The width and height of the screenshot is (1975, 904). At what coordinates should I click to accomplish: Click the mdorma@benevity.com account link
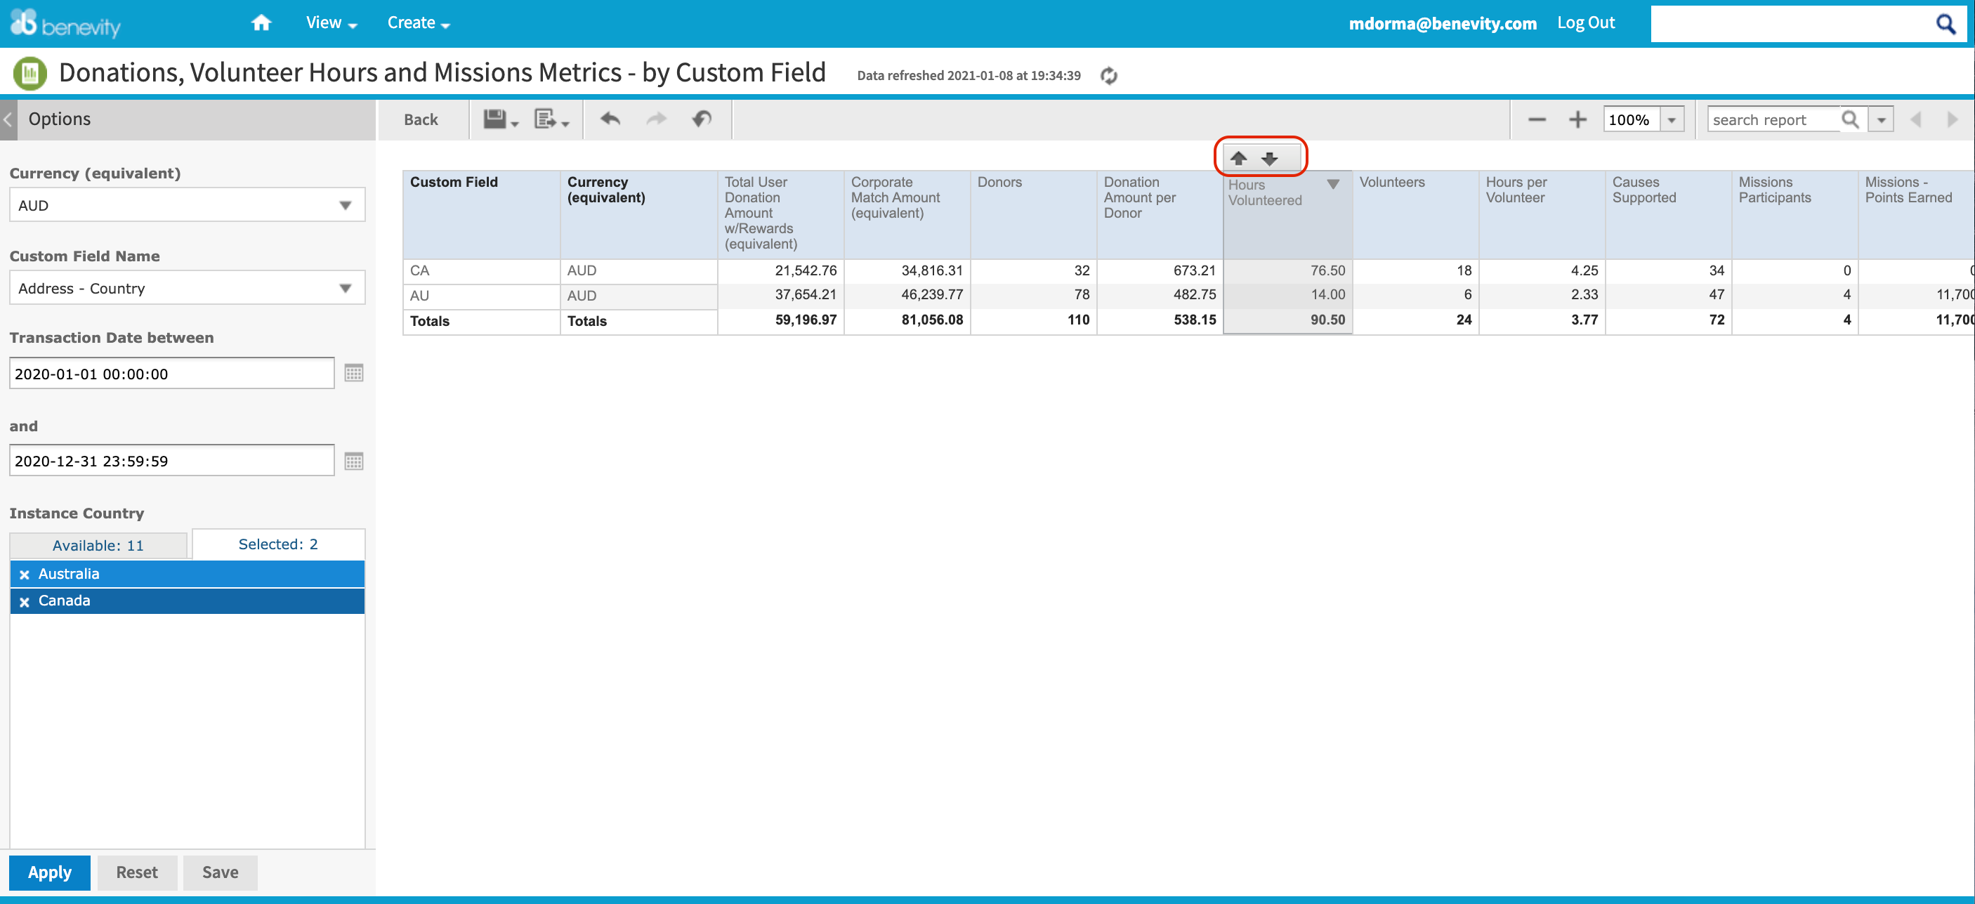point(1442,23)
